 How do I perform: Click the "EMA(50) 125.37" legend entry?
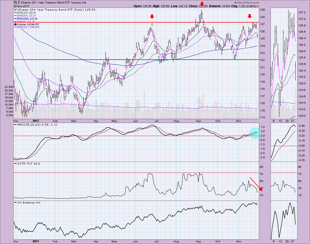(x=26, y=16)
